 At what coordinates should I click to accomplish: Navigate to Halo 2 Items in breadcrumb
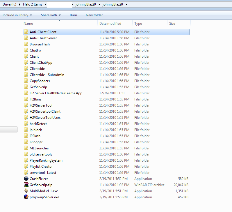[32, 5]
